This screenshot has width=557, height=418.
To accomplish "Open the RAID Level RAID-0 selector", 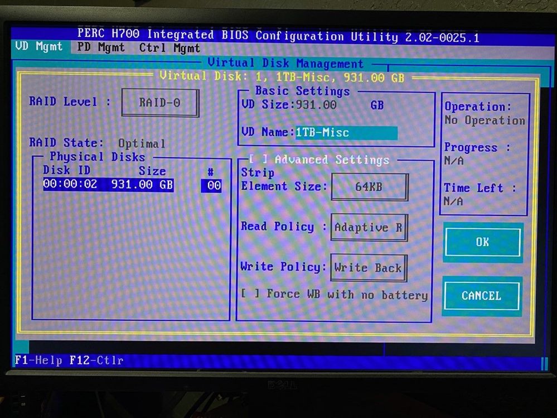I will pos(160,103).
